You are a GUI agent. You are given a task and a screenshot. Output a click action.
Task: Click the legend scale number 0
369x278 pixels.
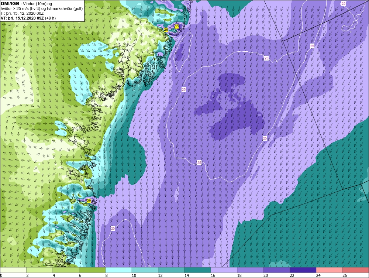coord(1,275)
